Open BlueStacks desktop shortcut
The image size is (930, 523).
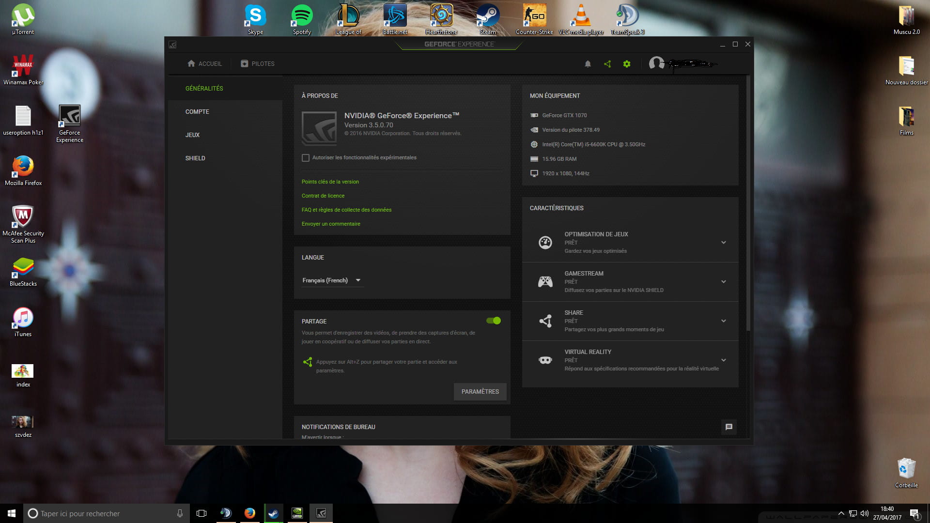click(23, 271)
